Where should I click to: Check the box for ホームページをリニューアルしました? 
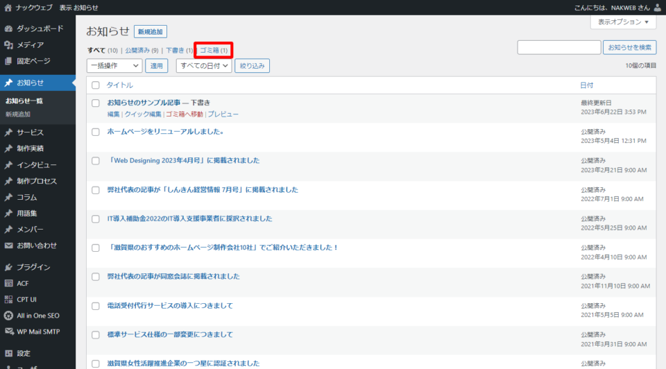(x=96, y=132)
